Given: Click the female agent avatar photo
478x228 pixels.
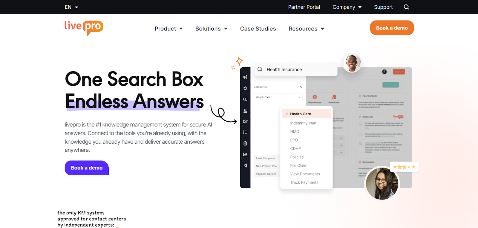Looking at the screenshot, I should click(382, 184).
